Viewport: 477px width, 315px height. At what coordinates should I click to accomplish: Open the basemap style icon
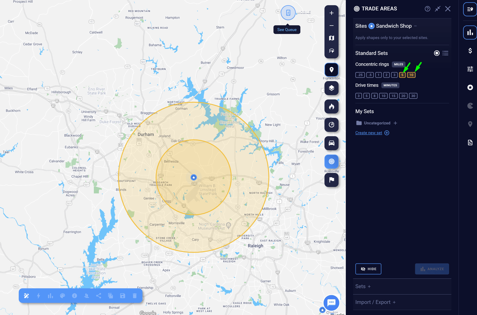[331, 38]
